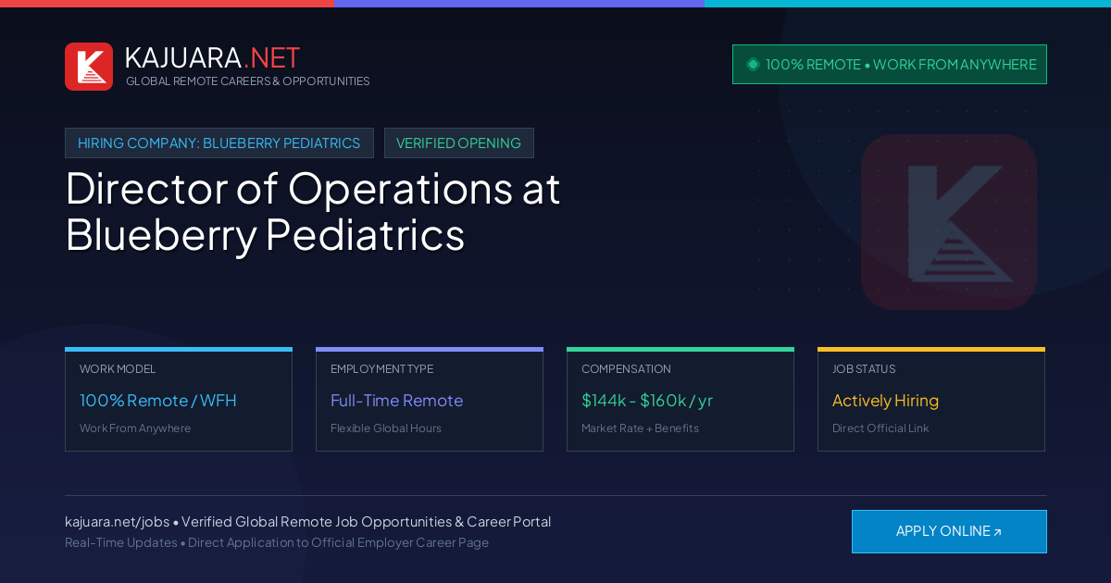
Task: Click the Apply Online button
Action: pos(949,531)
